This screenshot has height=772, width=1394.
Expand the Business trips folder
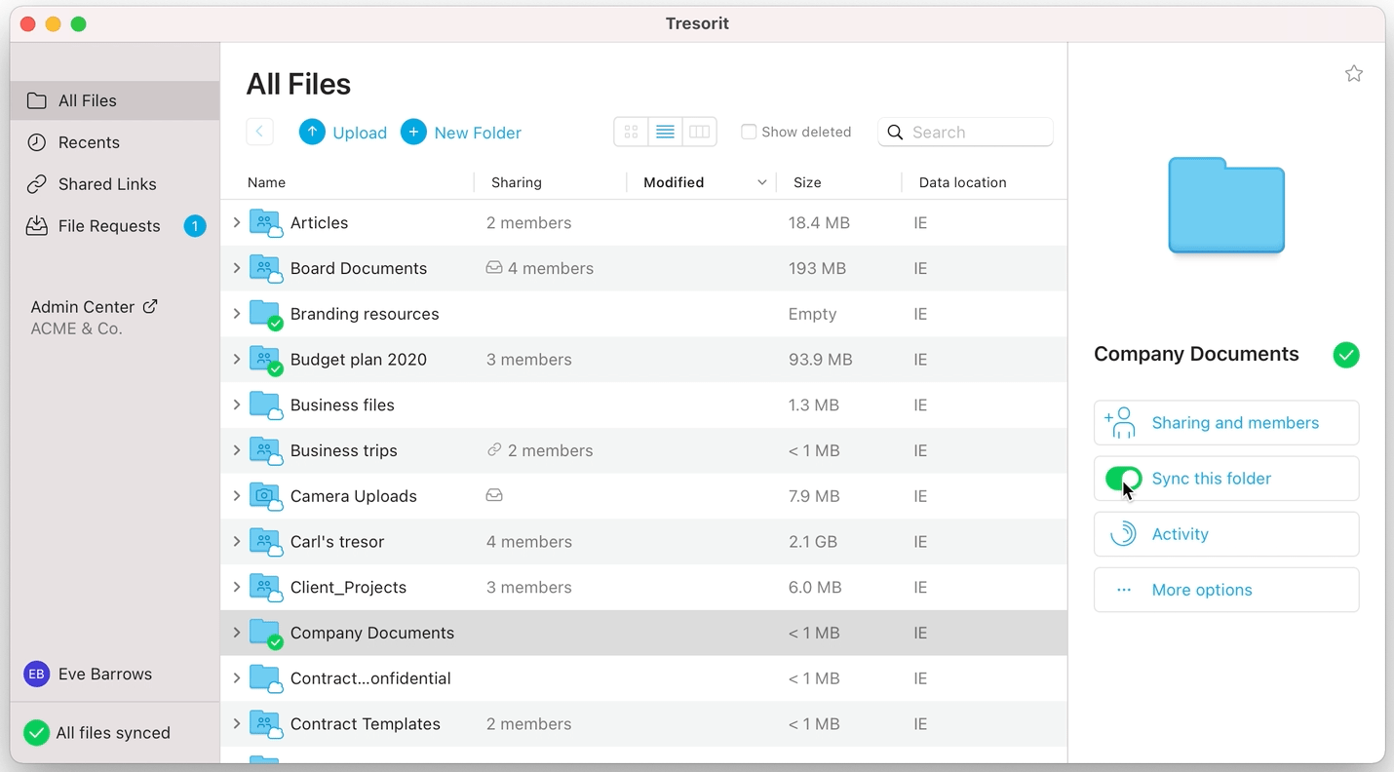pyautogui.click(x=236, y=450)
